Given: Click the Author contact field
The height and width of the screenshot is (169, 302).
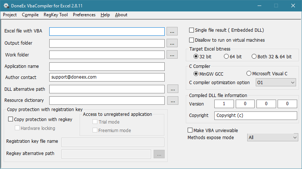Looking at the screenshot, I should 107,77.
